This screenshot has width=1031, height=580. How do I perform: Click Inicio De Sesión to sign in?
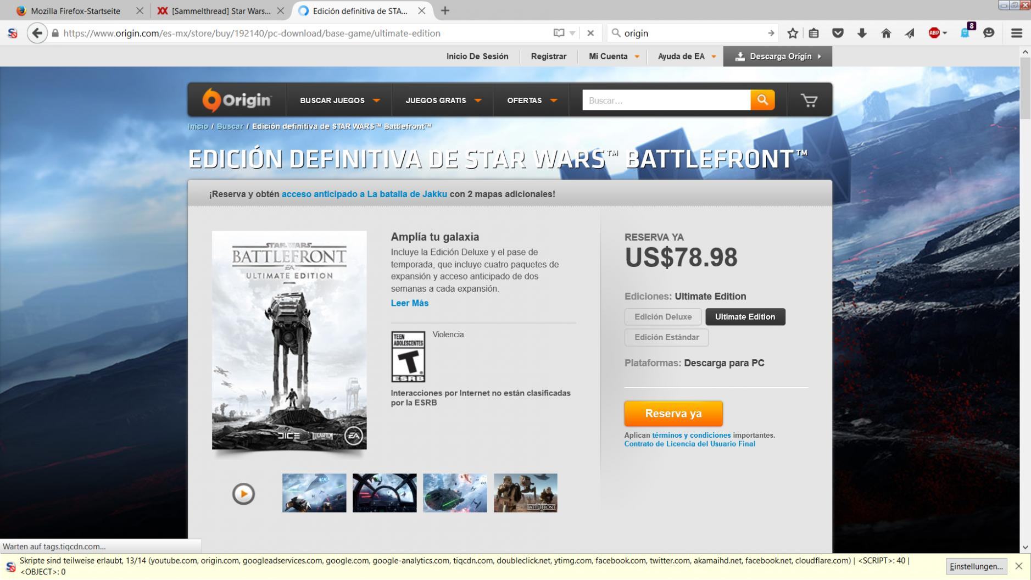[477, 56]
